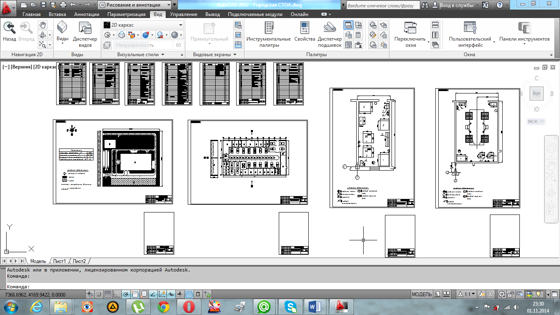Open Google Chrome from the taskbar
Screen dimensions: 560x315
click(164, 306)
